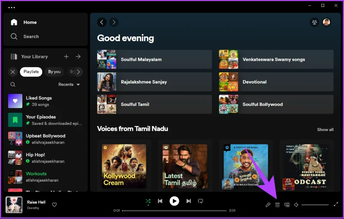The image size is (344, 219).
Task: Open RJ Balaji podcast card
Action: (246, 166)
